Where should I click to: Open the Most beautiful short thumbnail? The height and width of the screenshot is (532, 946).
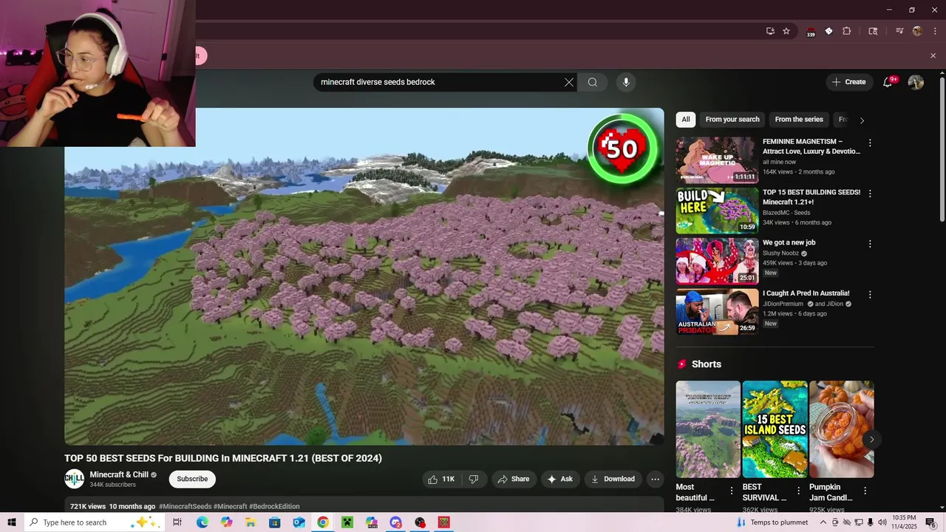[708, 429]
